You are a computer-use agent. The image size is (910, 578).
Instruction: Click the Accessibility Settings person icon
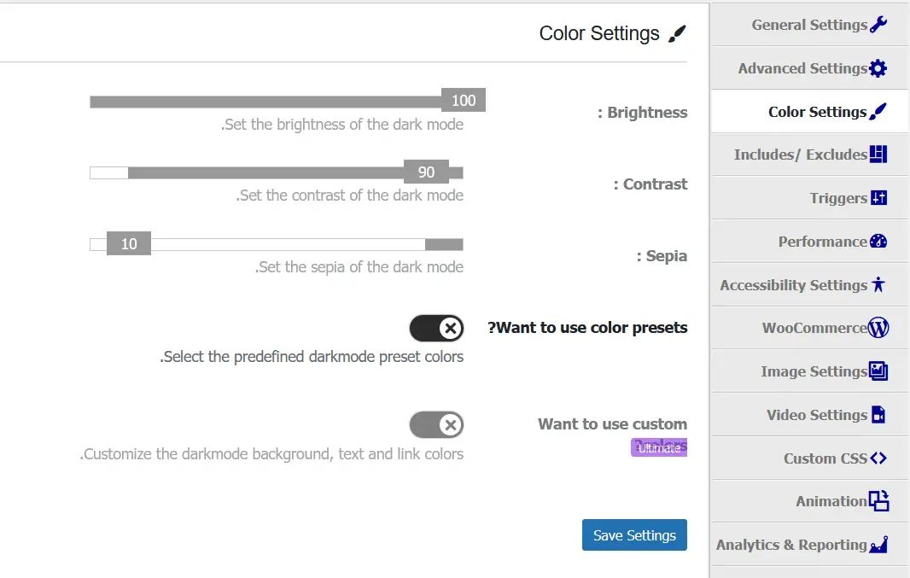(878, 285)
